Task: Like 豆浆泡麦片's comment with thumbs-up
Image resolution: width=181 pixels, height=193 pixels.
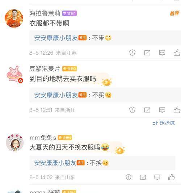Action: tap(177, 110)
